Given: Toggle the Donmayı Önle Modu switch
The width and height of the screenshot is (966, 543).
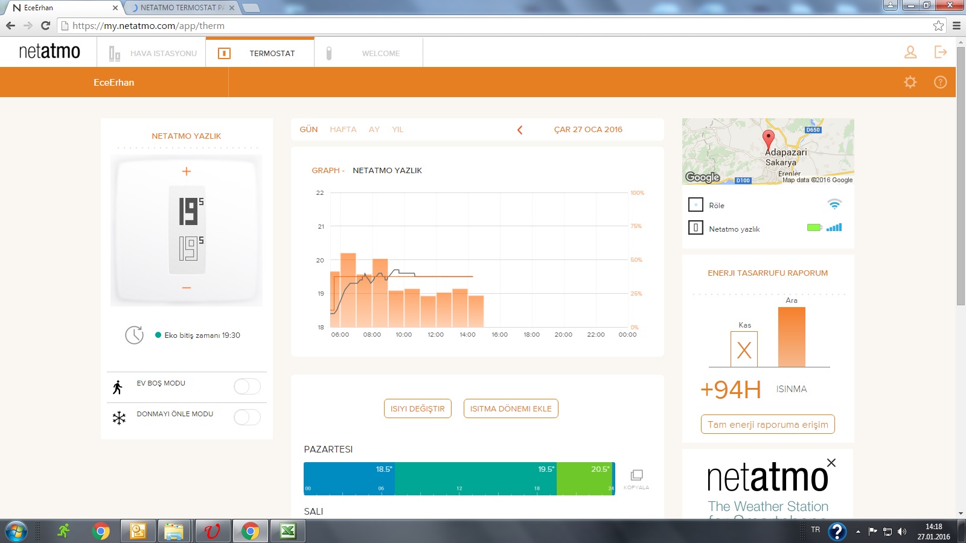Looking at the screenshot, I should pyautogui.click(x=247, y=417).
